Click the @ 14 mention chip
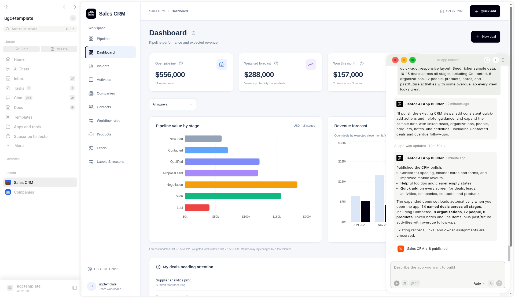Image resolution: width=515 pixels, height=298 pixels. 414,283
